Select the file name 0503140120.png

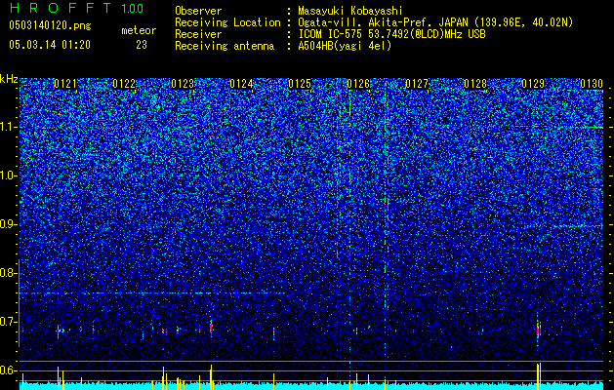click(50, 25)
